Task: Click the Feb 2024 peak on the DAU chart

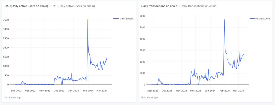Action: point(88,20)
